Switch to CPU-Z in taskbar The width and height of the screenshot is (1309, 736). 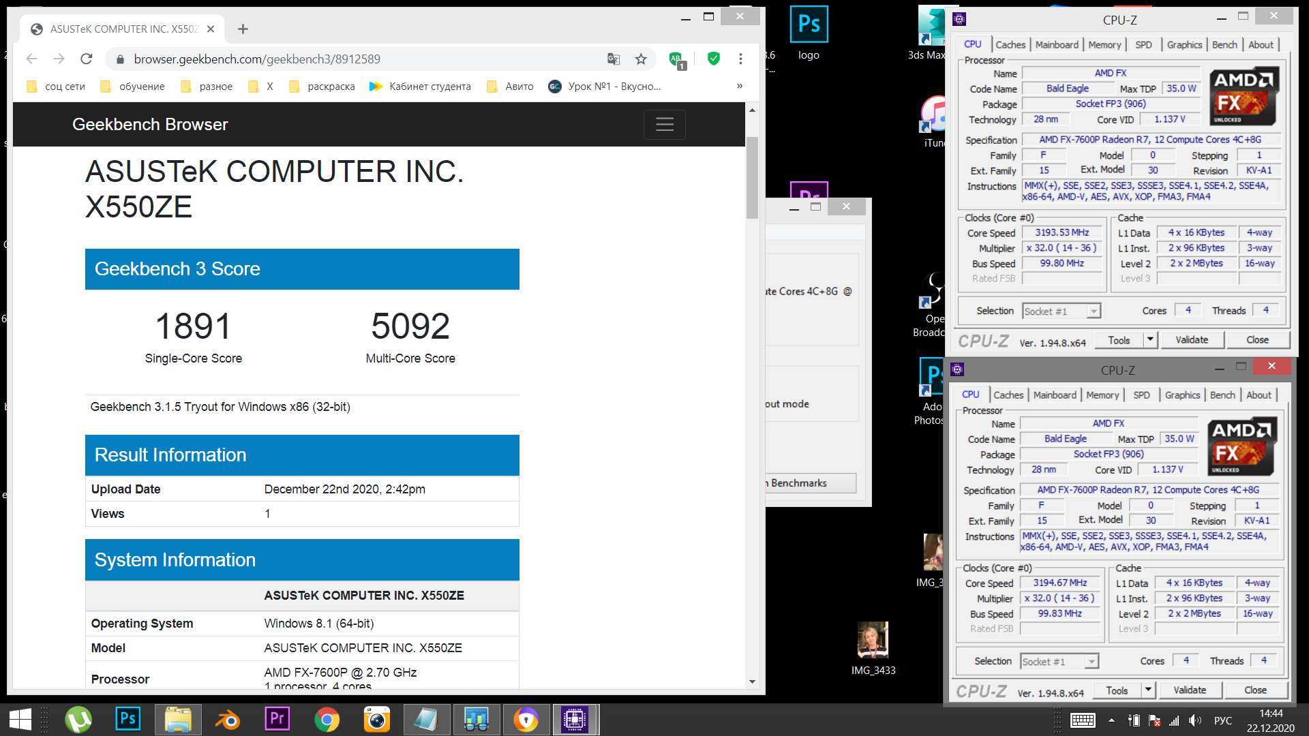point(575,720)
